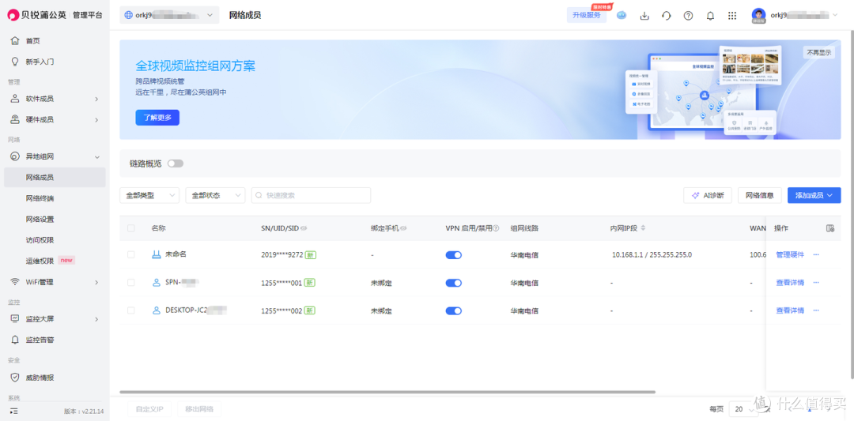
Task: Click the AI诊断 button
Action: pos(708,195)
